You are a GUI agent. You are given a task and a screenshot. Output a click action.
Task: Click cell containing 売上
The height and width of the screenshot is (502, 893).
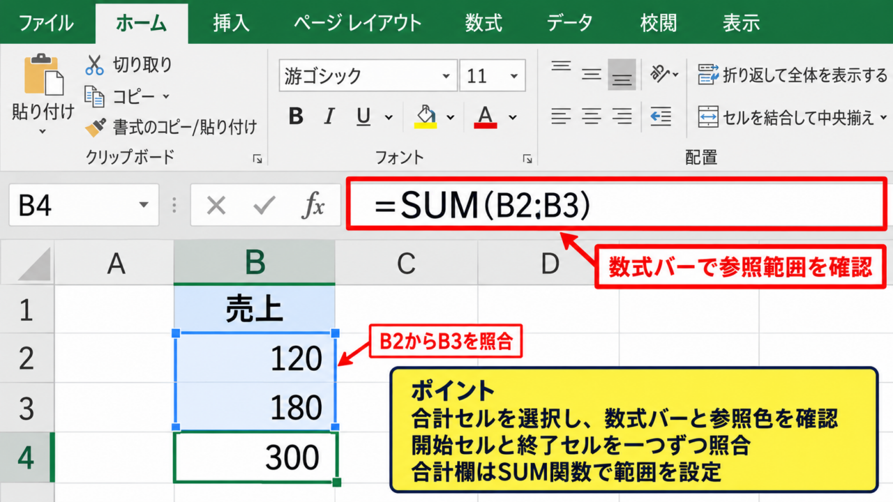(255, 310)
